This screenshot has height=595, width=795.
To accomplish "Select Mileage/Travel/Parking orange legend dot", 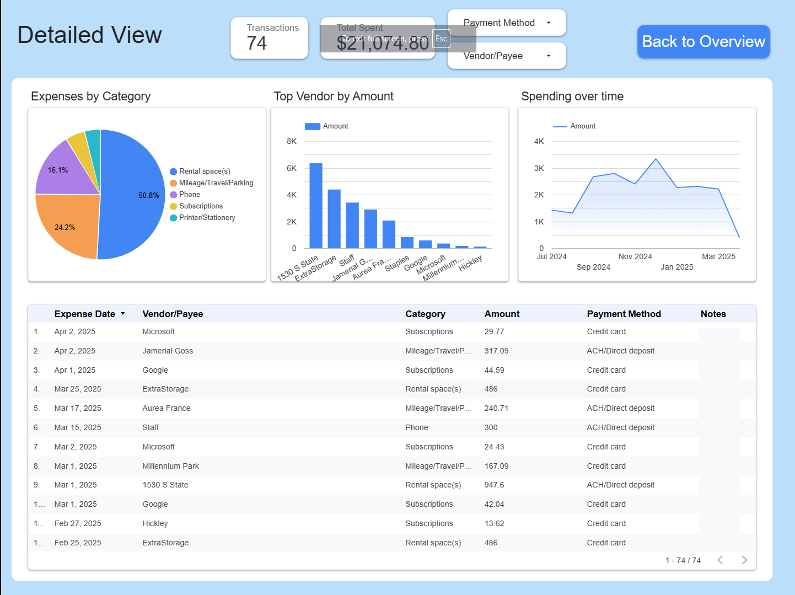I will point(173,183).
